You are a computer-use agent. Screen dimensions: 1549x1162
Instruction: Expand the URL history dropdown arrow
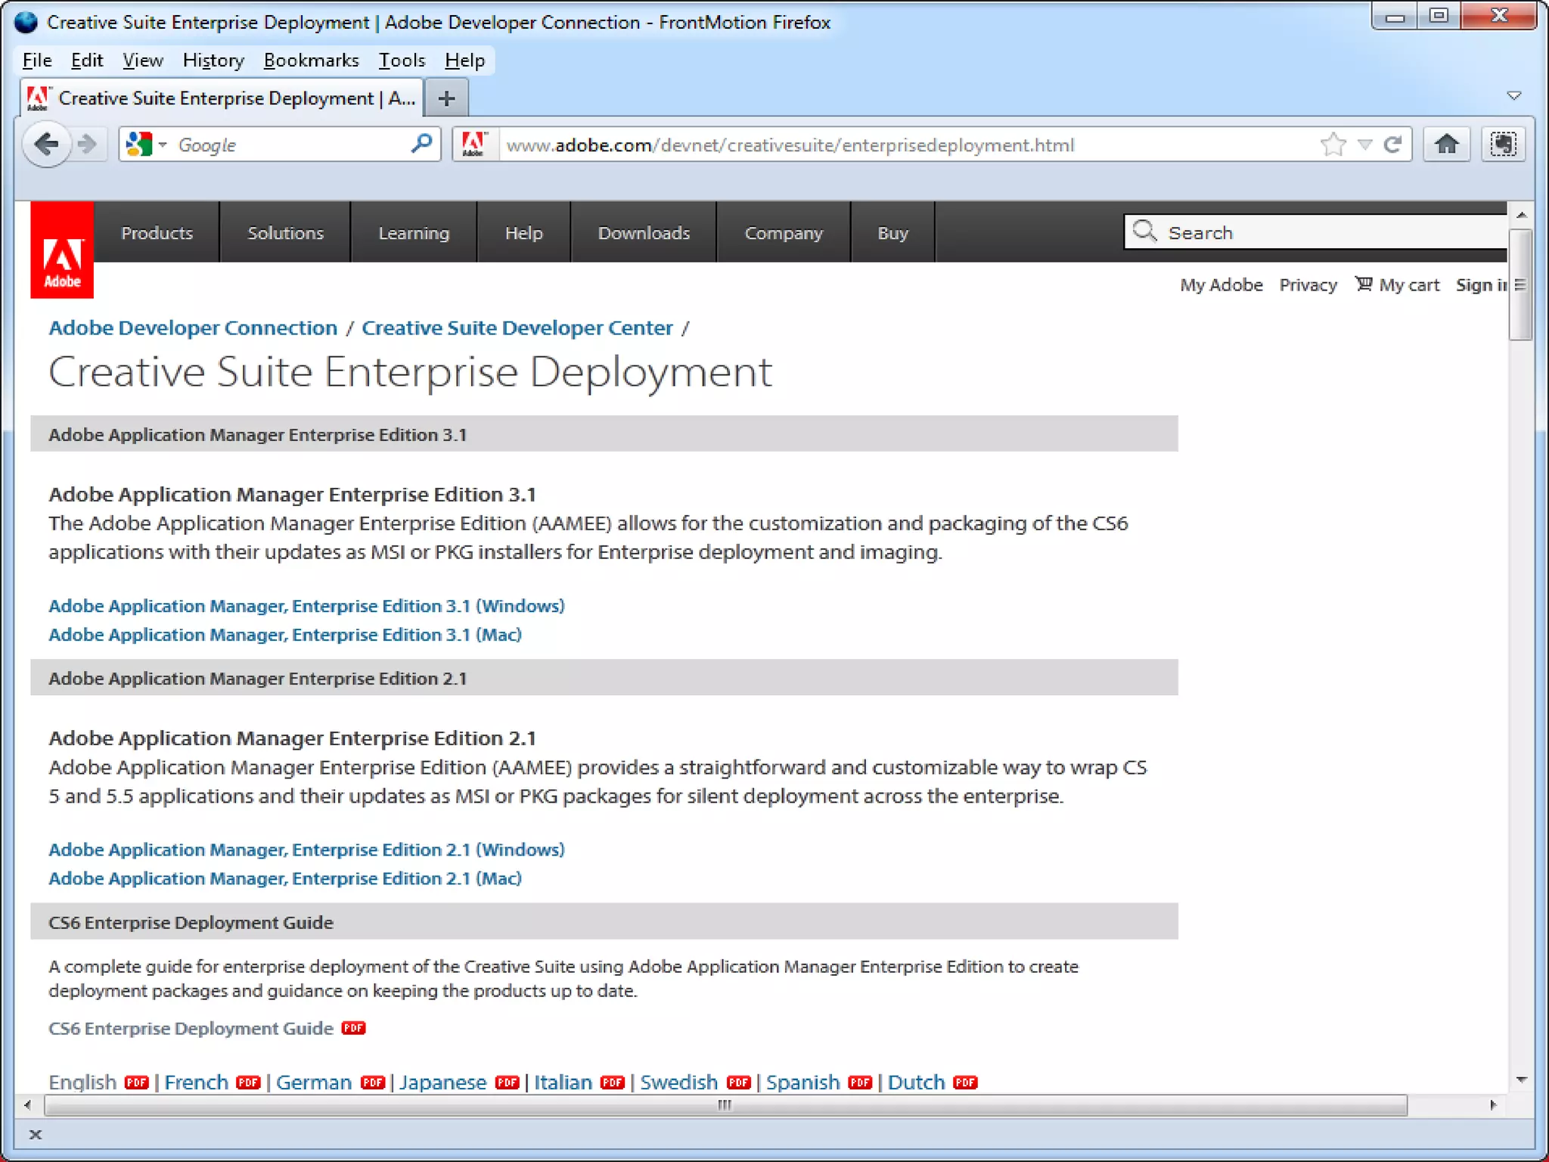pyautogui.click(x=1364, y=144)
